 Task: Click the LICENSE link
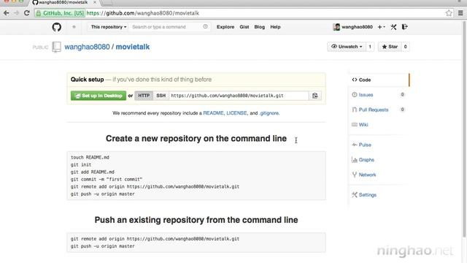[236, 113]
